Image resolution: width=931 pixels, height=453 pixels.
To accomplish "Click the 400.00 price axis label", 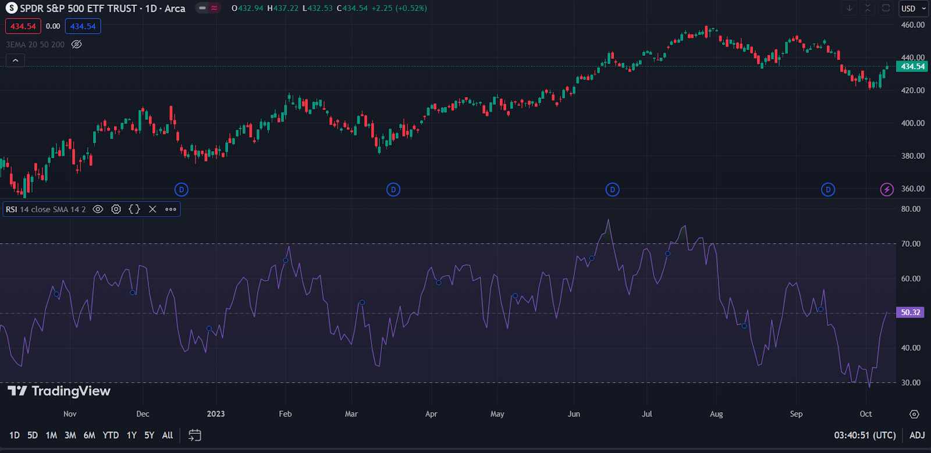I will 912,123.
